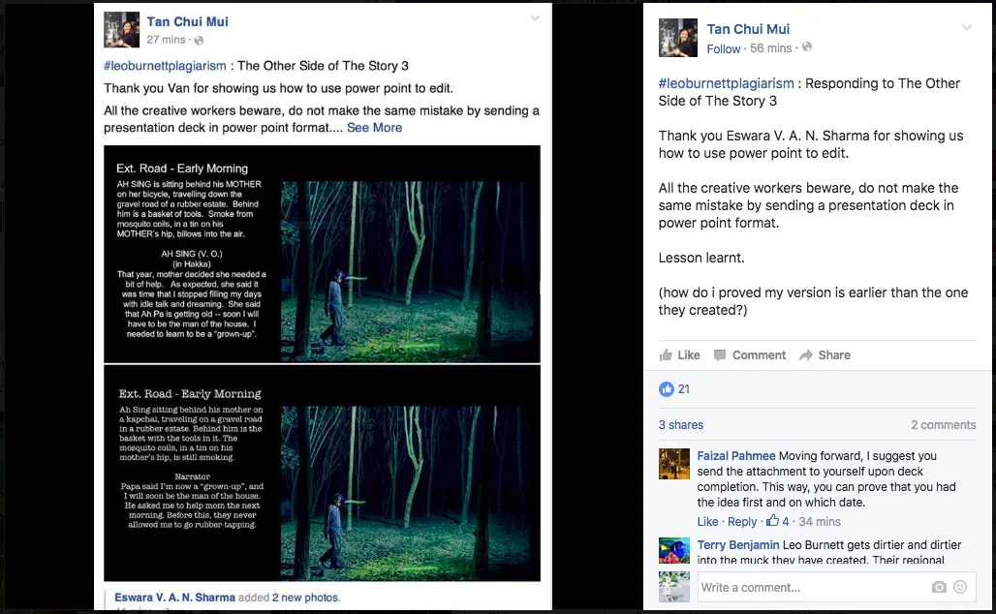996x614 pixels.
Task: Click the camera icon in comment box
Action: coord(939,587)
